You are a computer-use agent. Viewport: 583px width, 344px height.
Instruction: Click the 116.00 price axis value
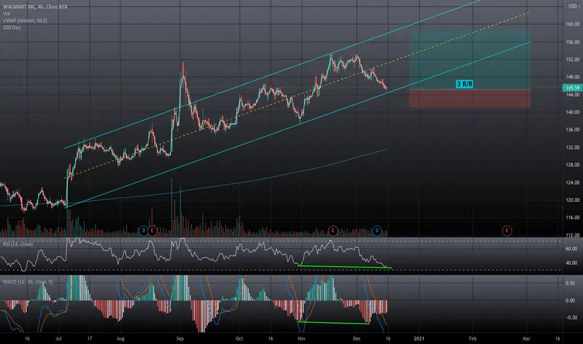pyautogui.click(x=572, y=218)
